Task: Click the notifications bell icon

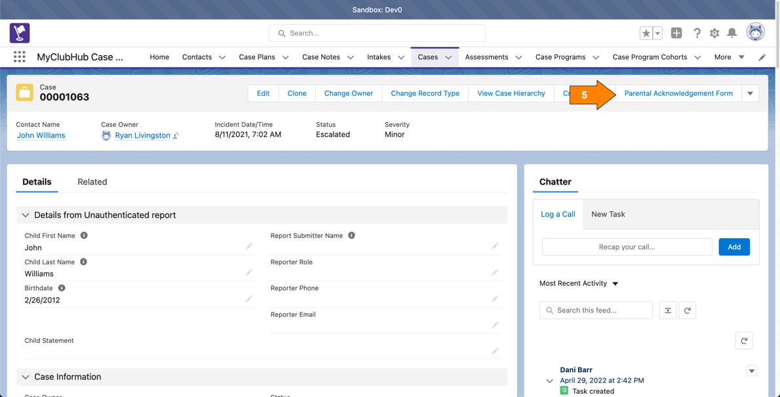Action: tap(732, 33)
